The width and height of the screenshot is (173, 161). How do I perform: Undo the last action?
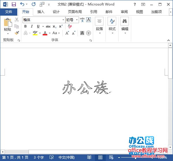point(22,4)
